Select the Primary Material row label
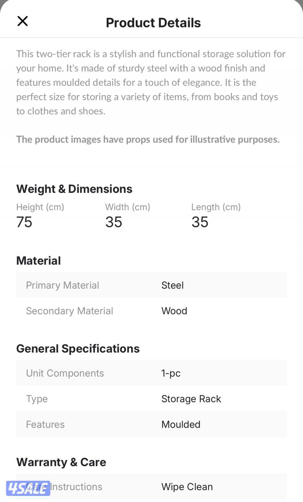Screen dimensions: 303x502 [x=62, y=285]
